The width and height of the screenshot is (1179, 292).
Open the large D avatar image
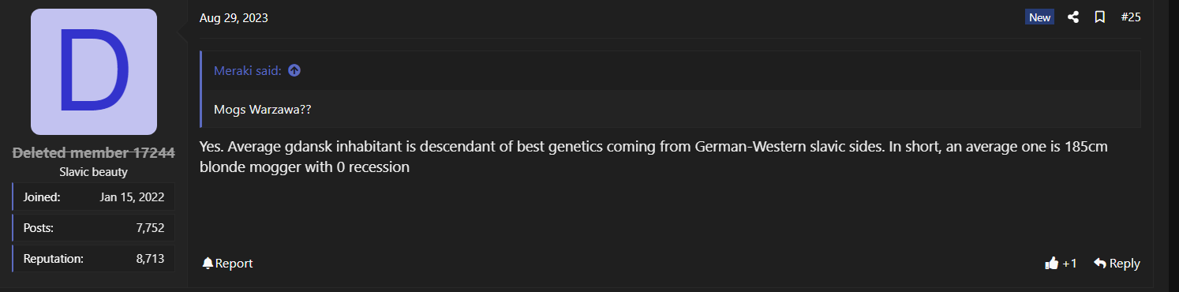click(x=94, y=72)
